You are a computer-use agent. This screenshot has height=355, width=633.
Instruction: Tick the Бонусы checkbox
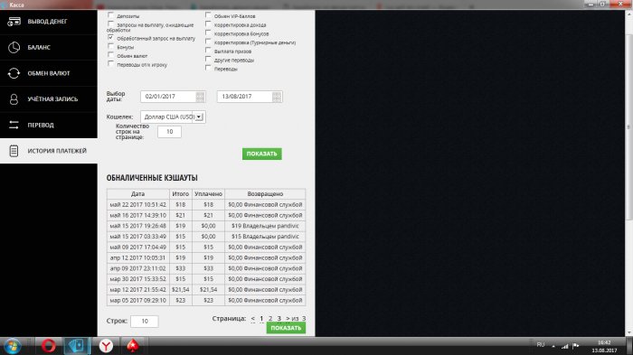point(110,46)
